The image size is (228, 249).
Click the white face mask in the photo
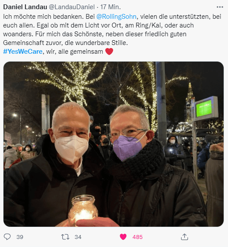(x=71, y=149)
